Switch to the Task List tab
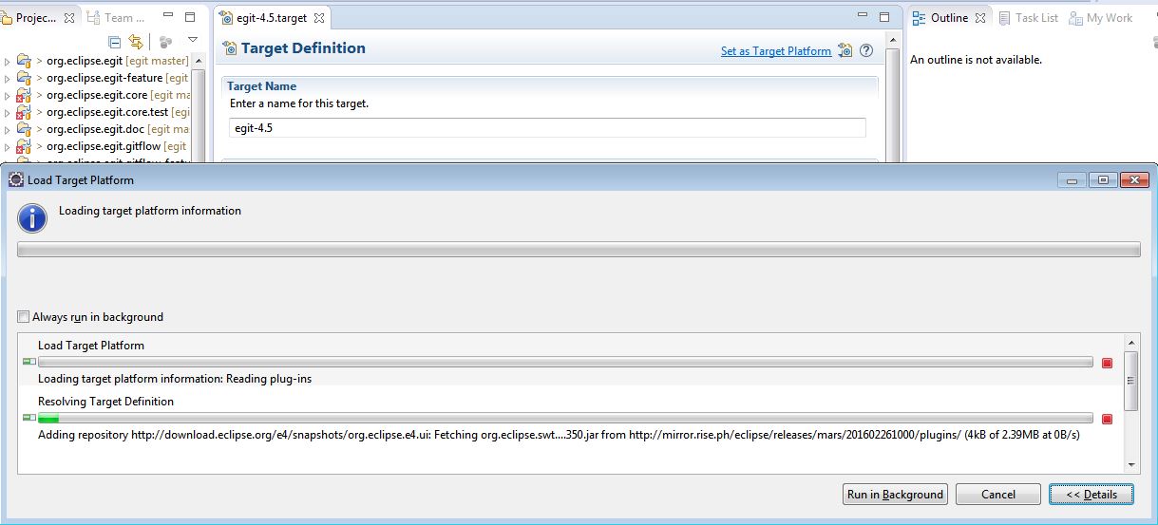Image resolution: width=1158 pixels, height=525 pixels. click(1029, 18)
